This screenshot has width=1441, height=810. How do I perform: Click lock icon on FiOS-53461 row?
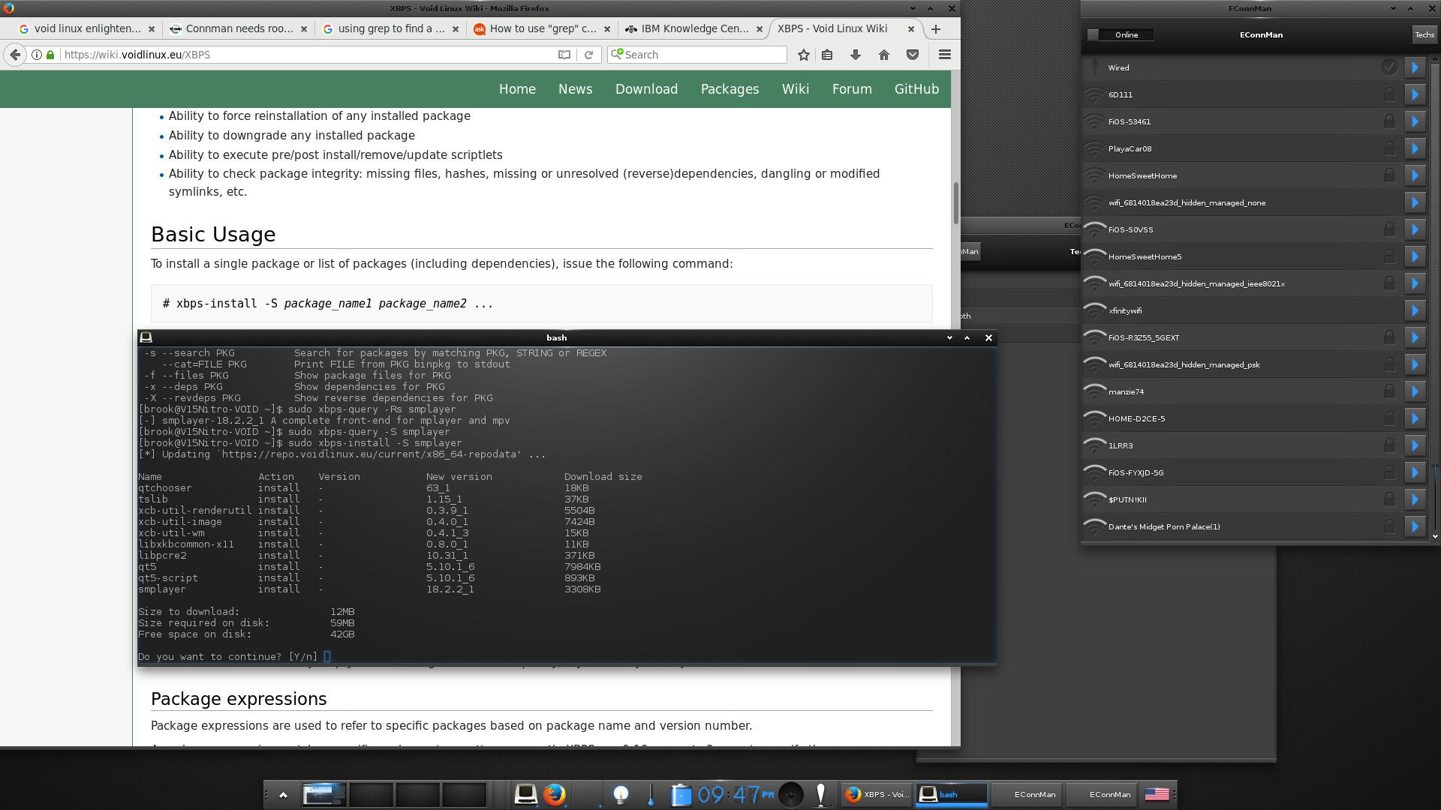point(1389,121)
